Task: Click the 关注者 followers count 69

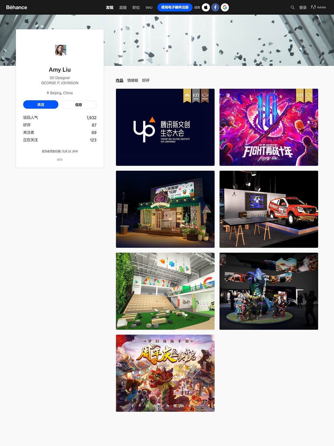Action: [94, 133]
